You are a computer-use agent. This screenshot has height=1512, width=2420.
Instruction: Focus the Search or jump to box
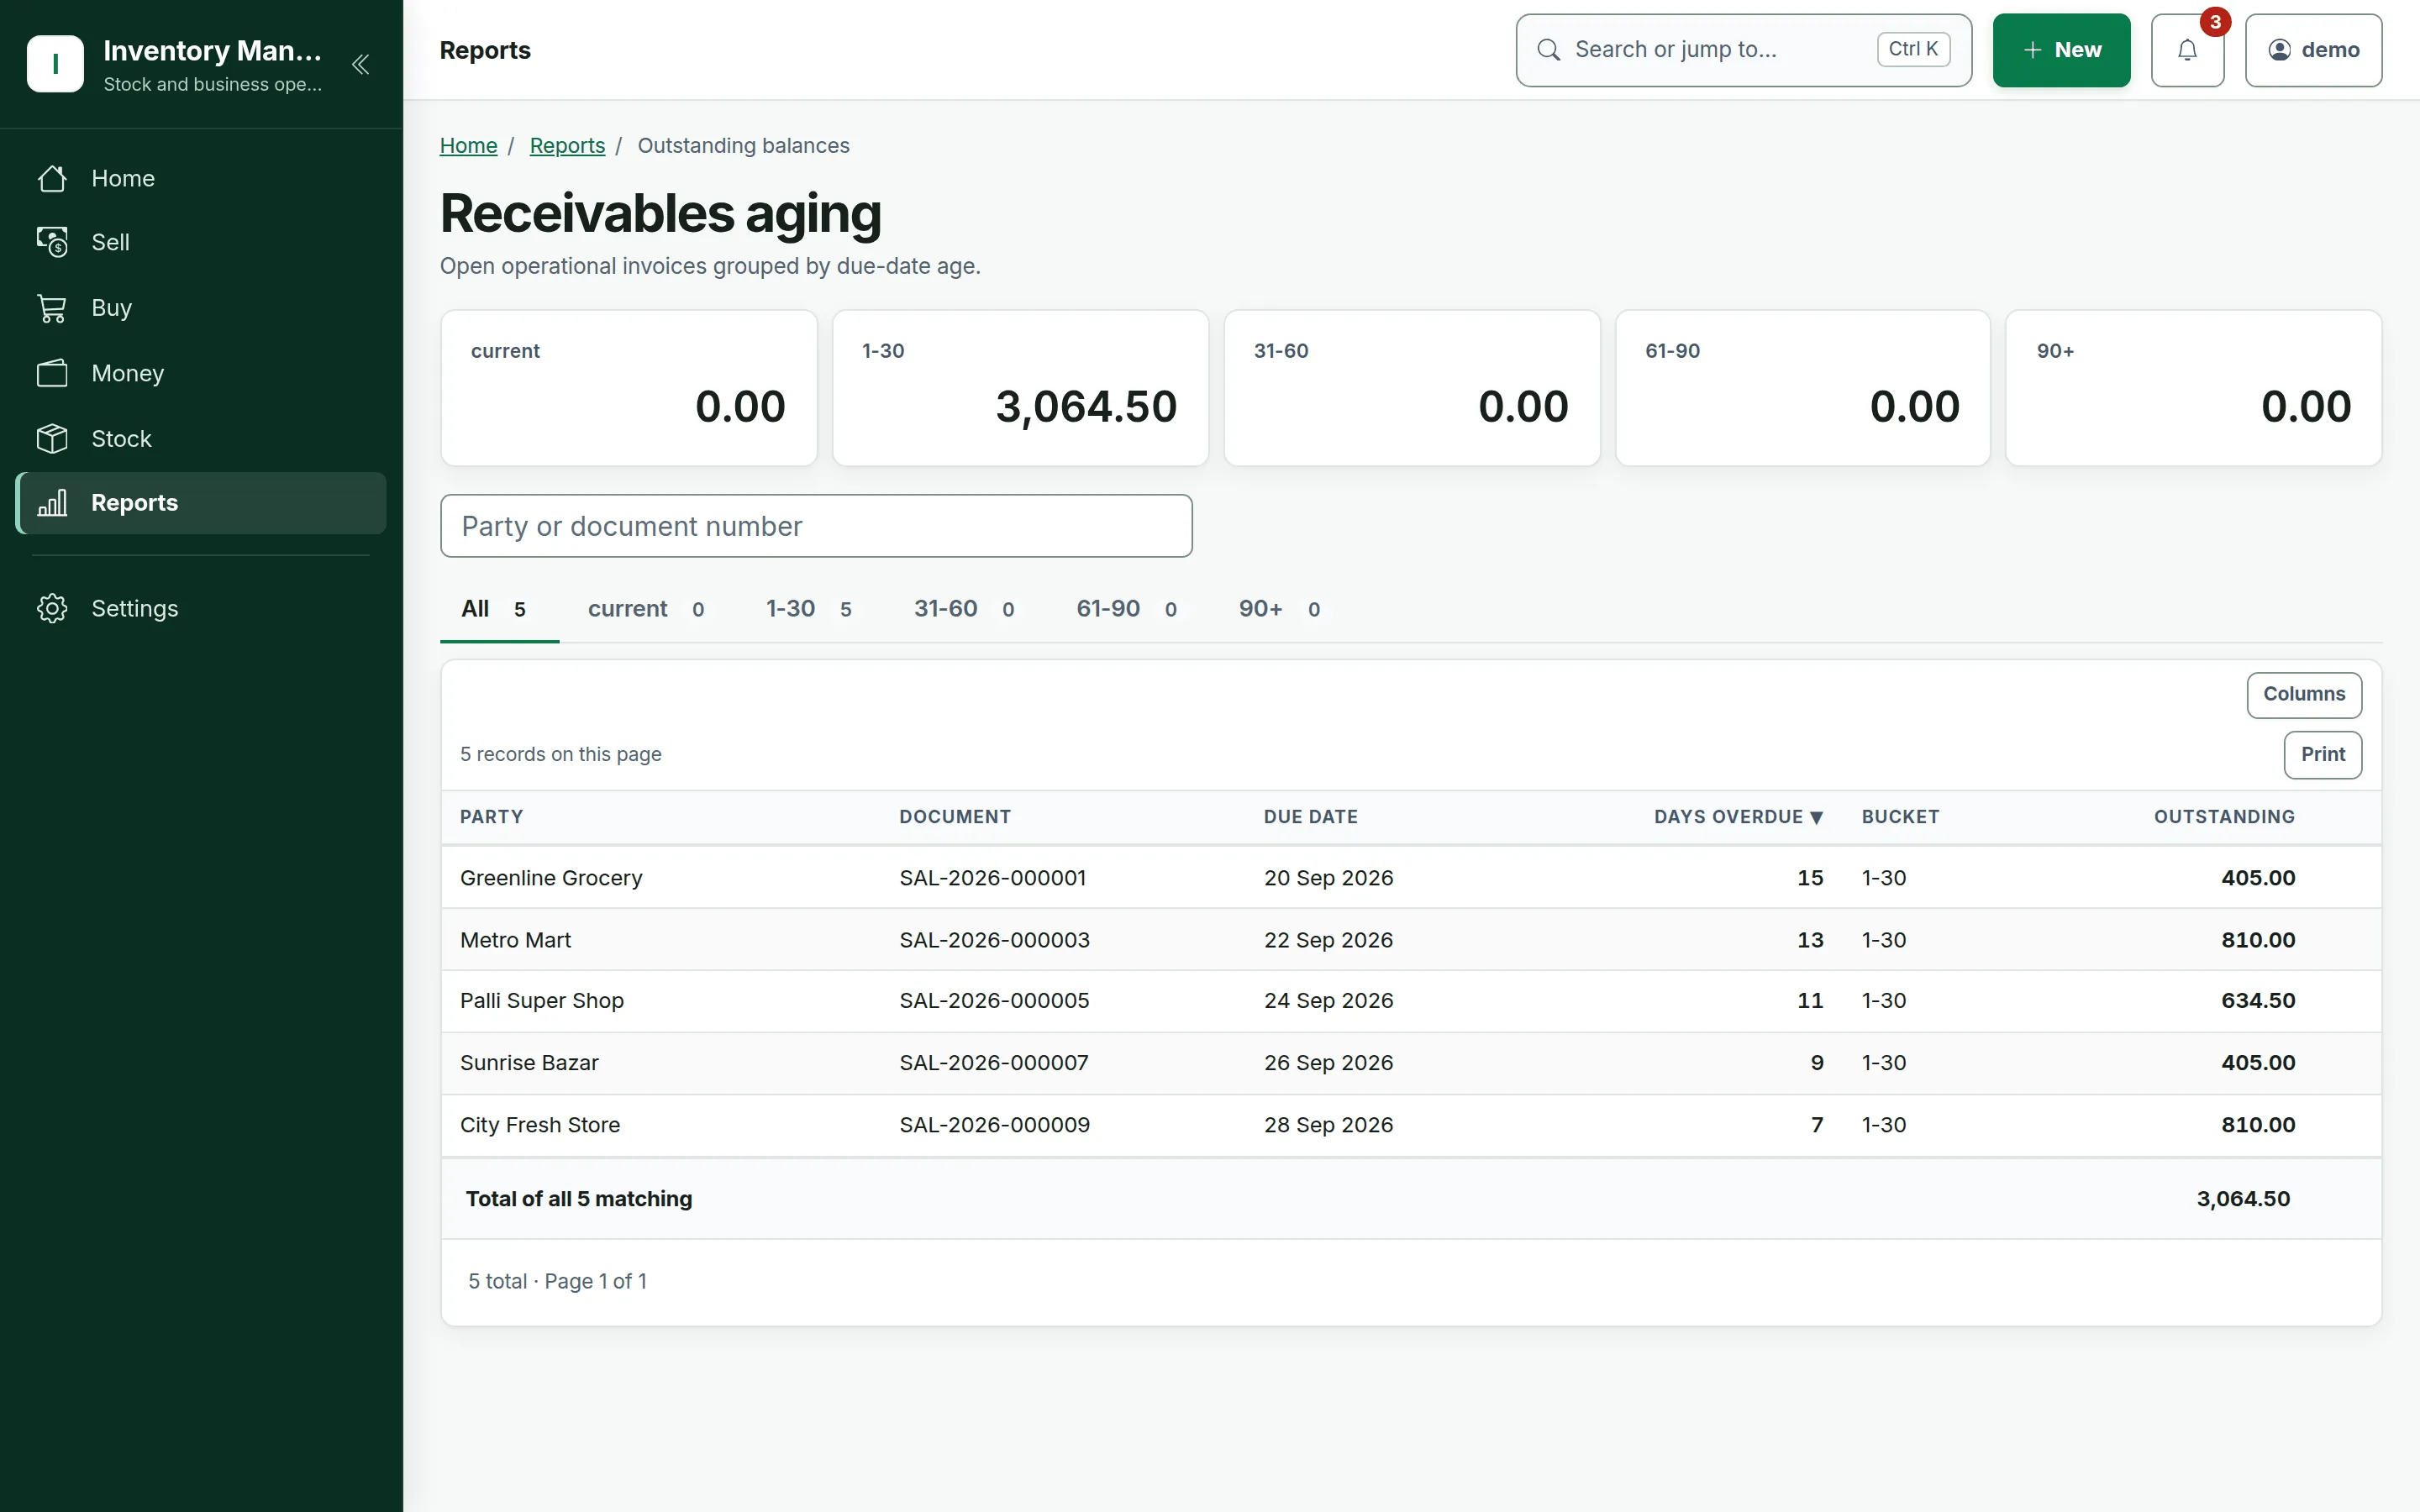tap(1743, 50)
